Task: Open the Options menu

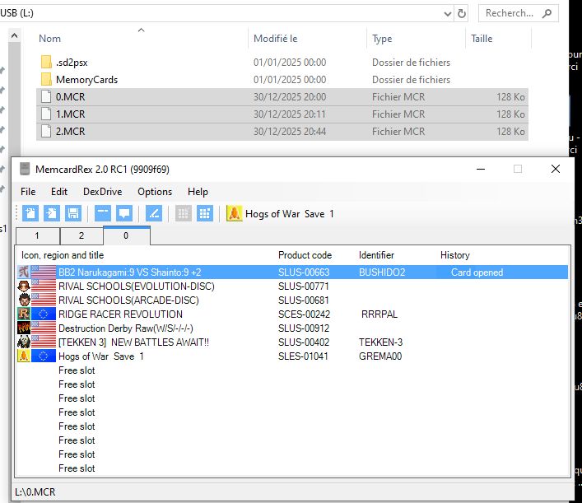Action: tap(155, 192)
